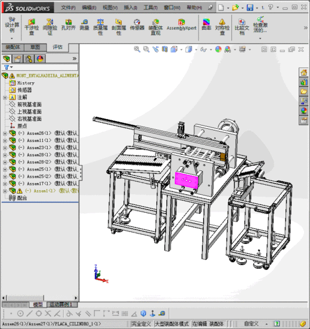Click the magenta highlighted plate in model

[x=187, y=180]
